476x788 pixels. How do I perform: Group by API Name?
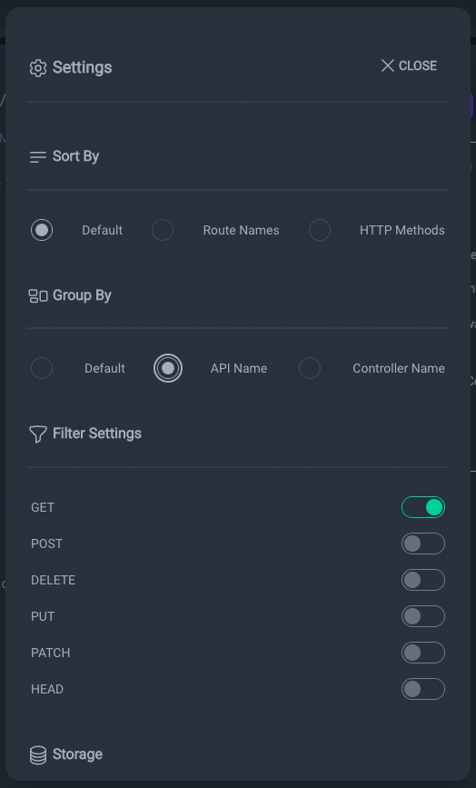coord(168,368)
